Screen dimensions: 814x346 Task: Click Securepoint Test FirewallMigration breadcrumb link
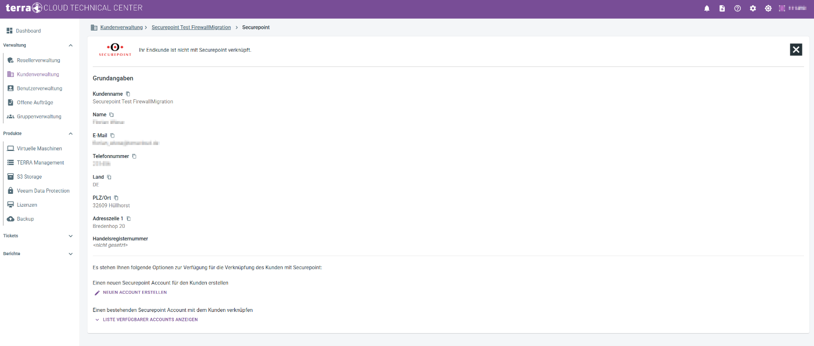click(x=191, y=27)
